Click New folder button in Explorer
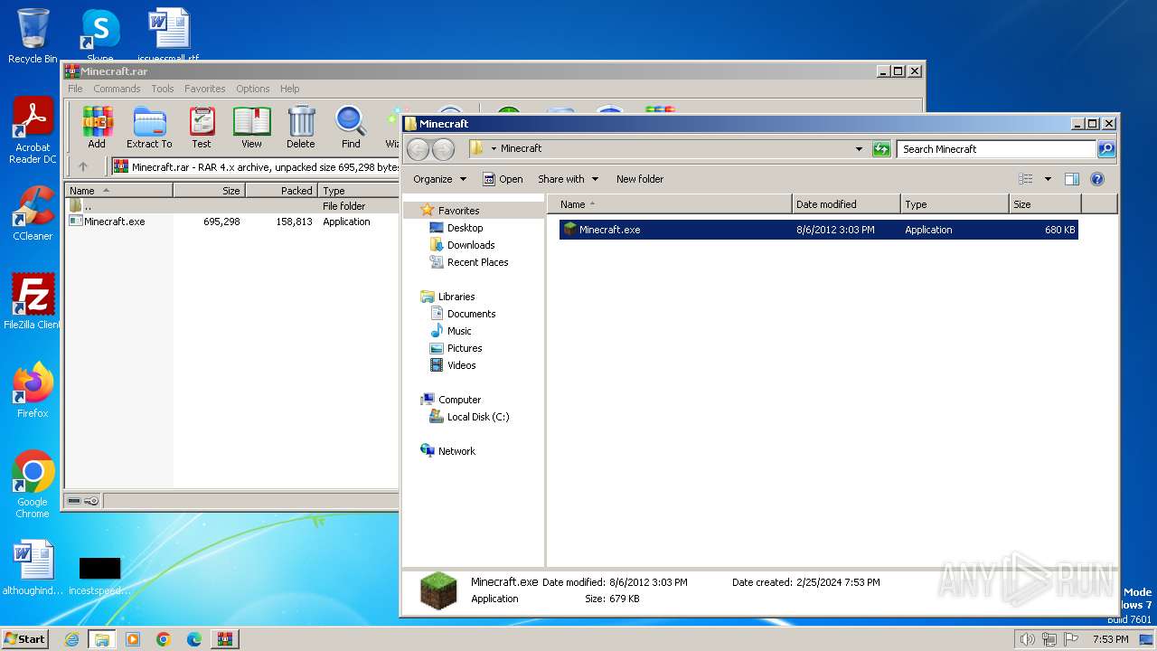The image size is (1157, 651). pyautogui.click(x=640, y=179)
